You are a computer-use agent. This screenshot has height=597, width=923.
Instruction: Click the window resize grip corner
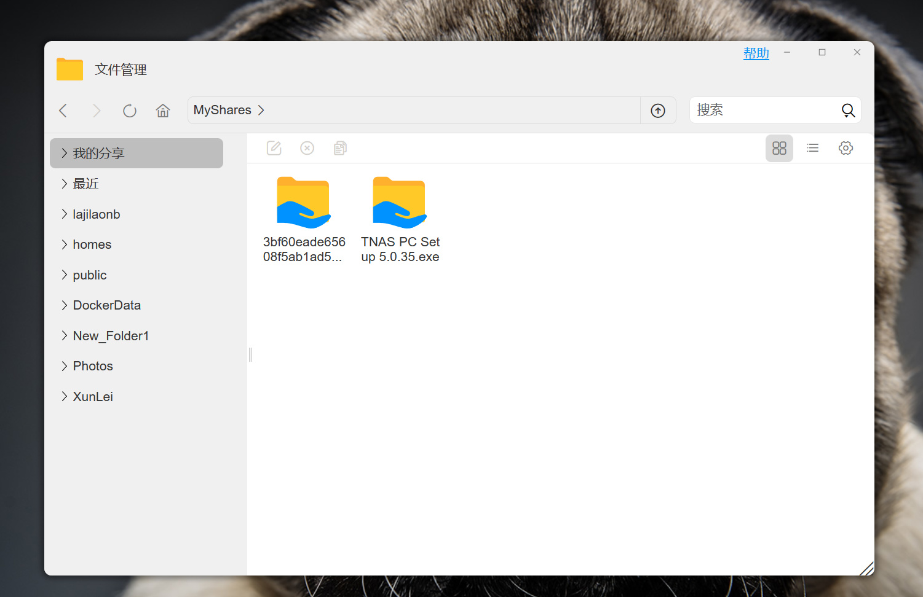(x=866, y=568)
